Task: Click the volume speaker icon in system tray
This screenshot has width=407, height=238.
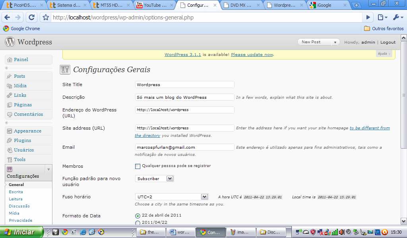Action: point(341,232)
